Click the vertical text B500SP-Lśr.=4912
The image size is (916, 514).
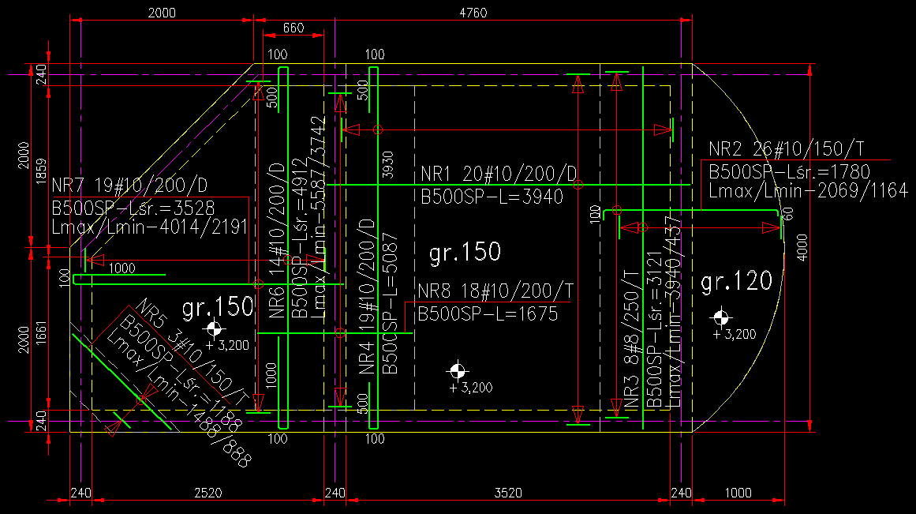click(300, 238)
